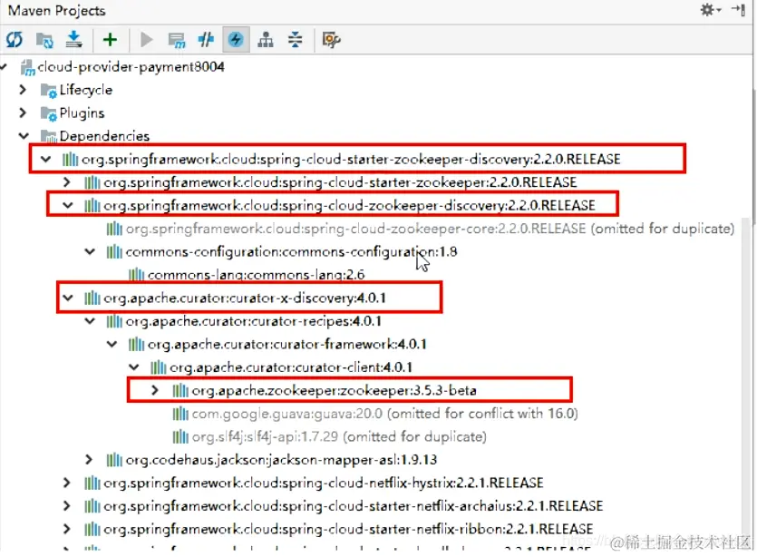Collapse curator-client:4.0.1 node

tap(134, 367)
